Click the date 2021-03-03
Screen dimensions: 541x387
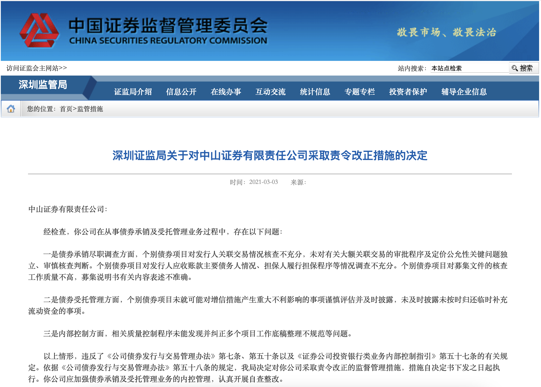tap(263, 182)
